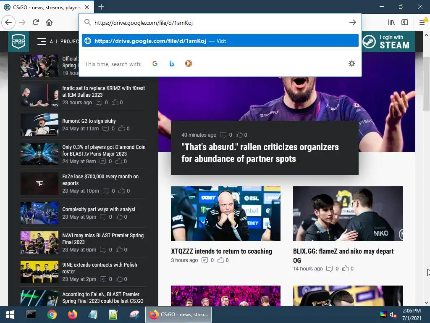The image size is (430, 323).
Task: Open the Windows Start menu
Action: click(x=10, y=315)
